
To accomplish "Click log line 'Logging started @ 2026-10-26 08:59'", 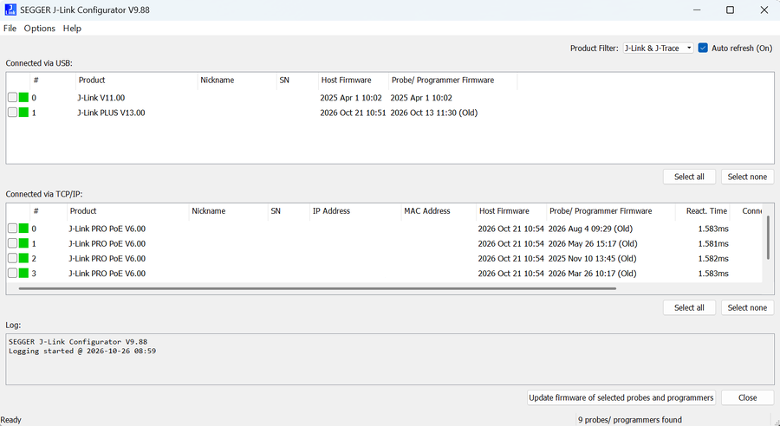I will tap(82, 351).
